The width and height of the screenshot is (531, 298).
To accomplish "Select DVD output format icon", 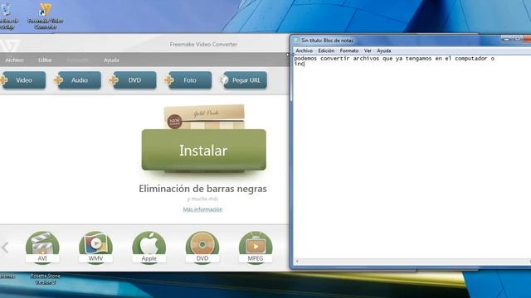I will [x=202, y=248].
